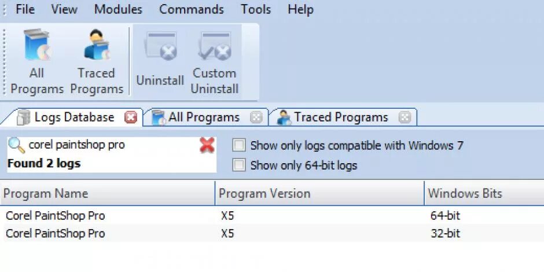Viewport: 544px width, 272px height.
Task: Close the Traced Programs tab
Action: pos(405,118)
